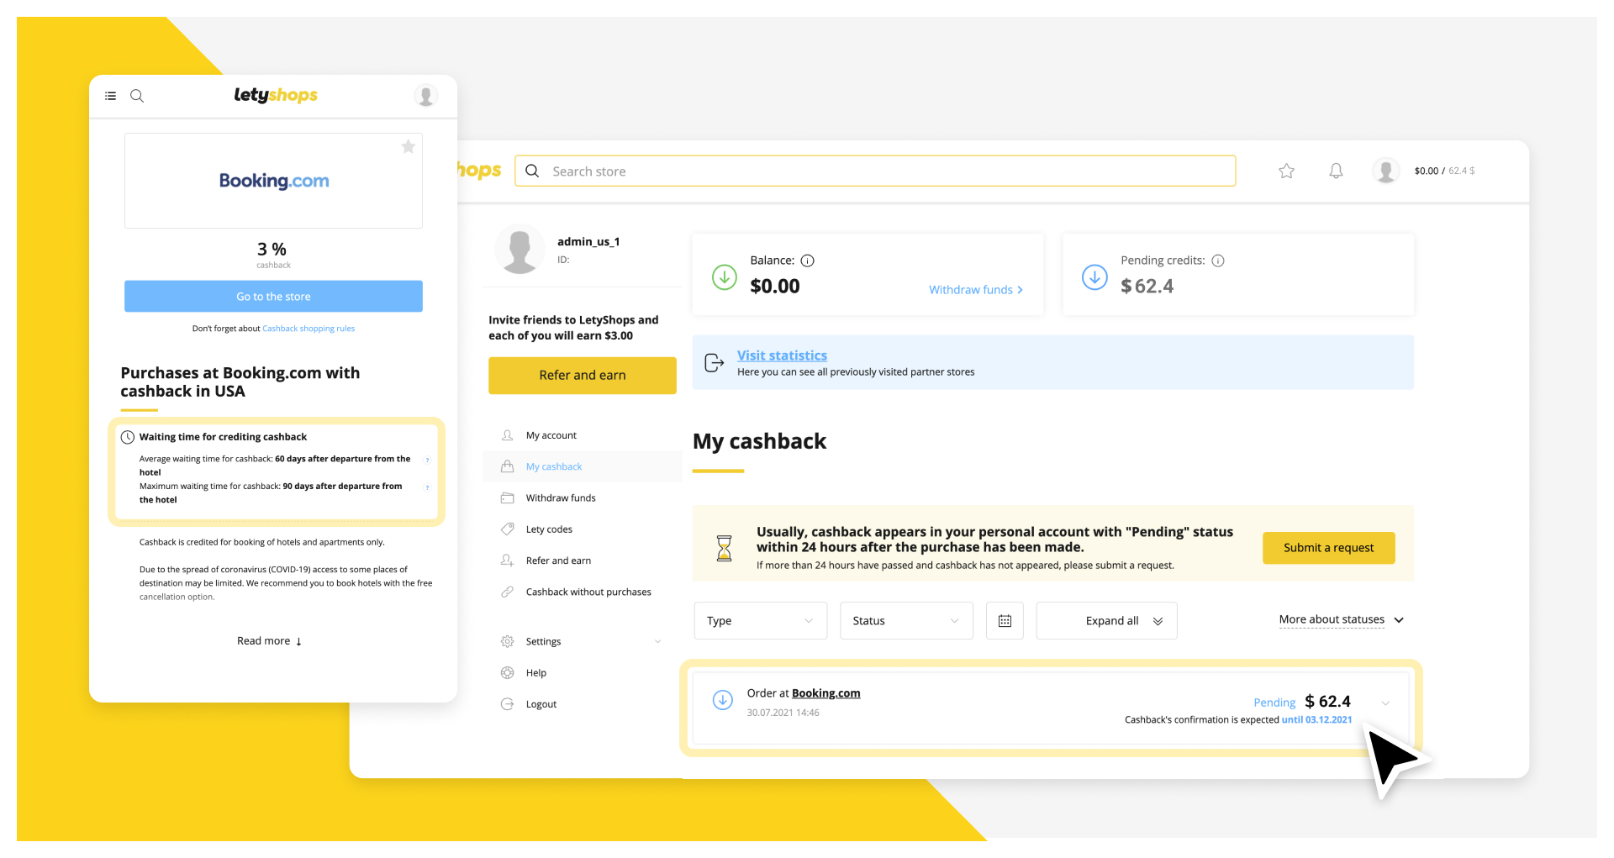Expand Read more in Booking.com details
The image size is (1614, 858).
(x=269, y=640)
